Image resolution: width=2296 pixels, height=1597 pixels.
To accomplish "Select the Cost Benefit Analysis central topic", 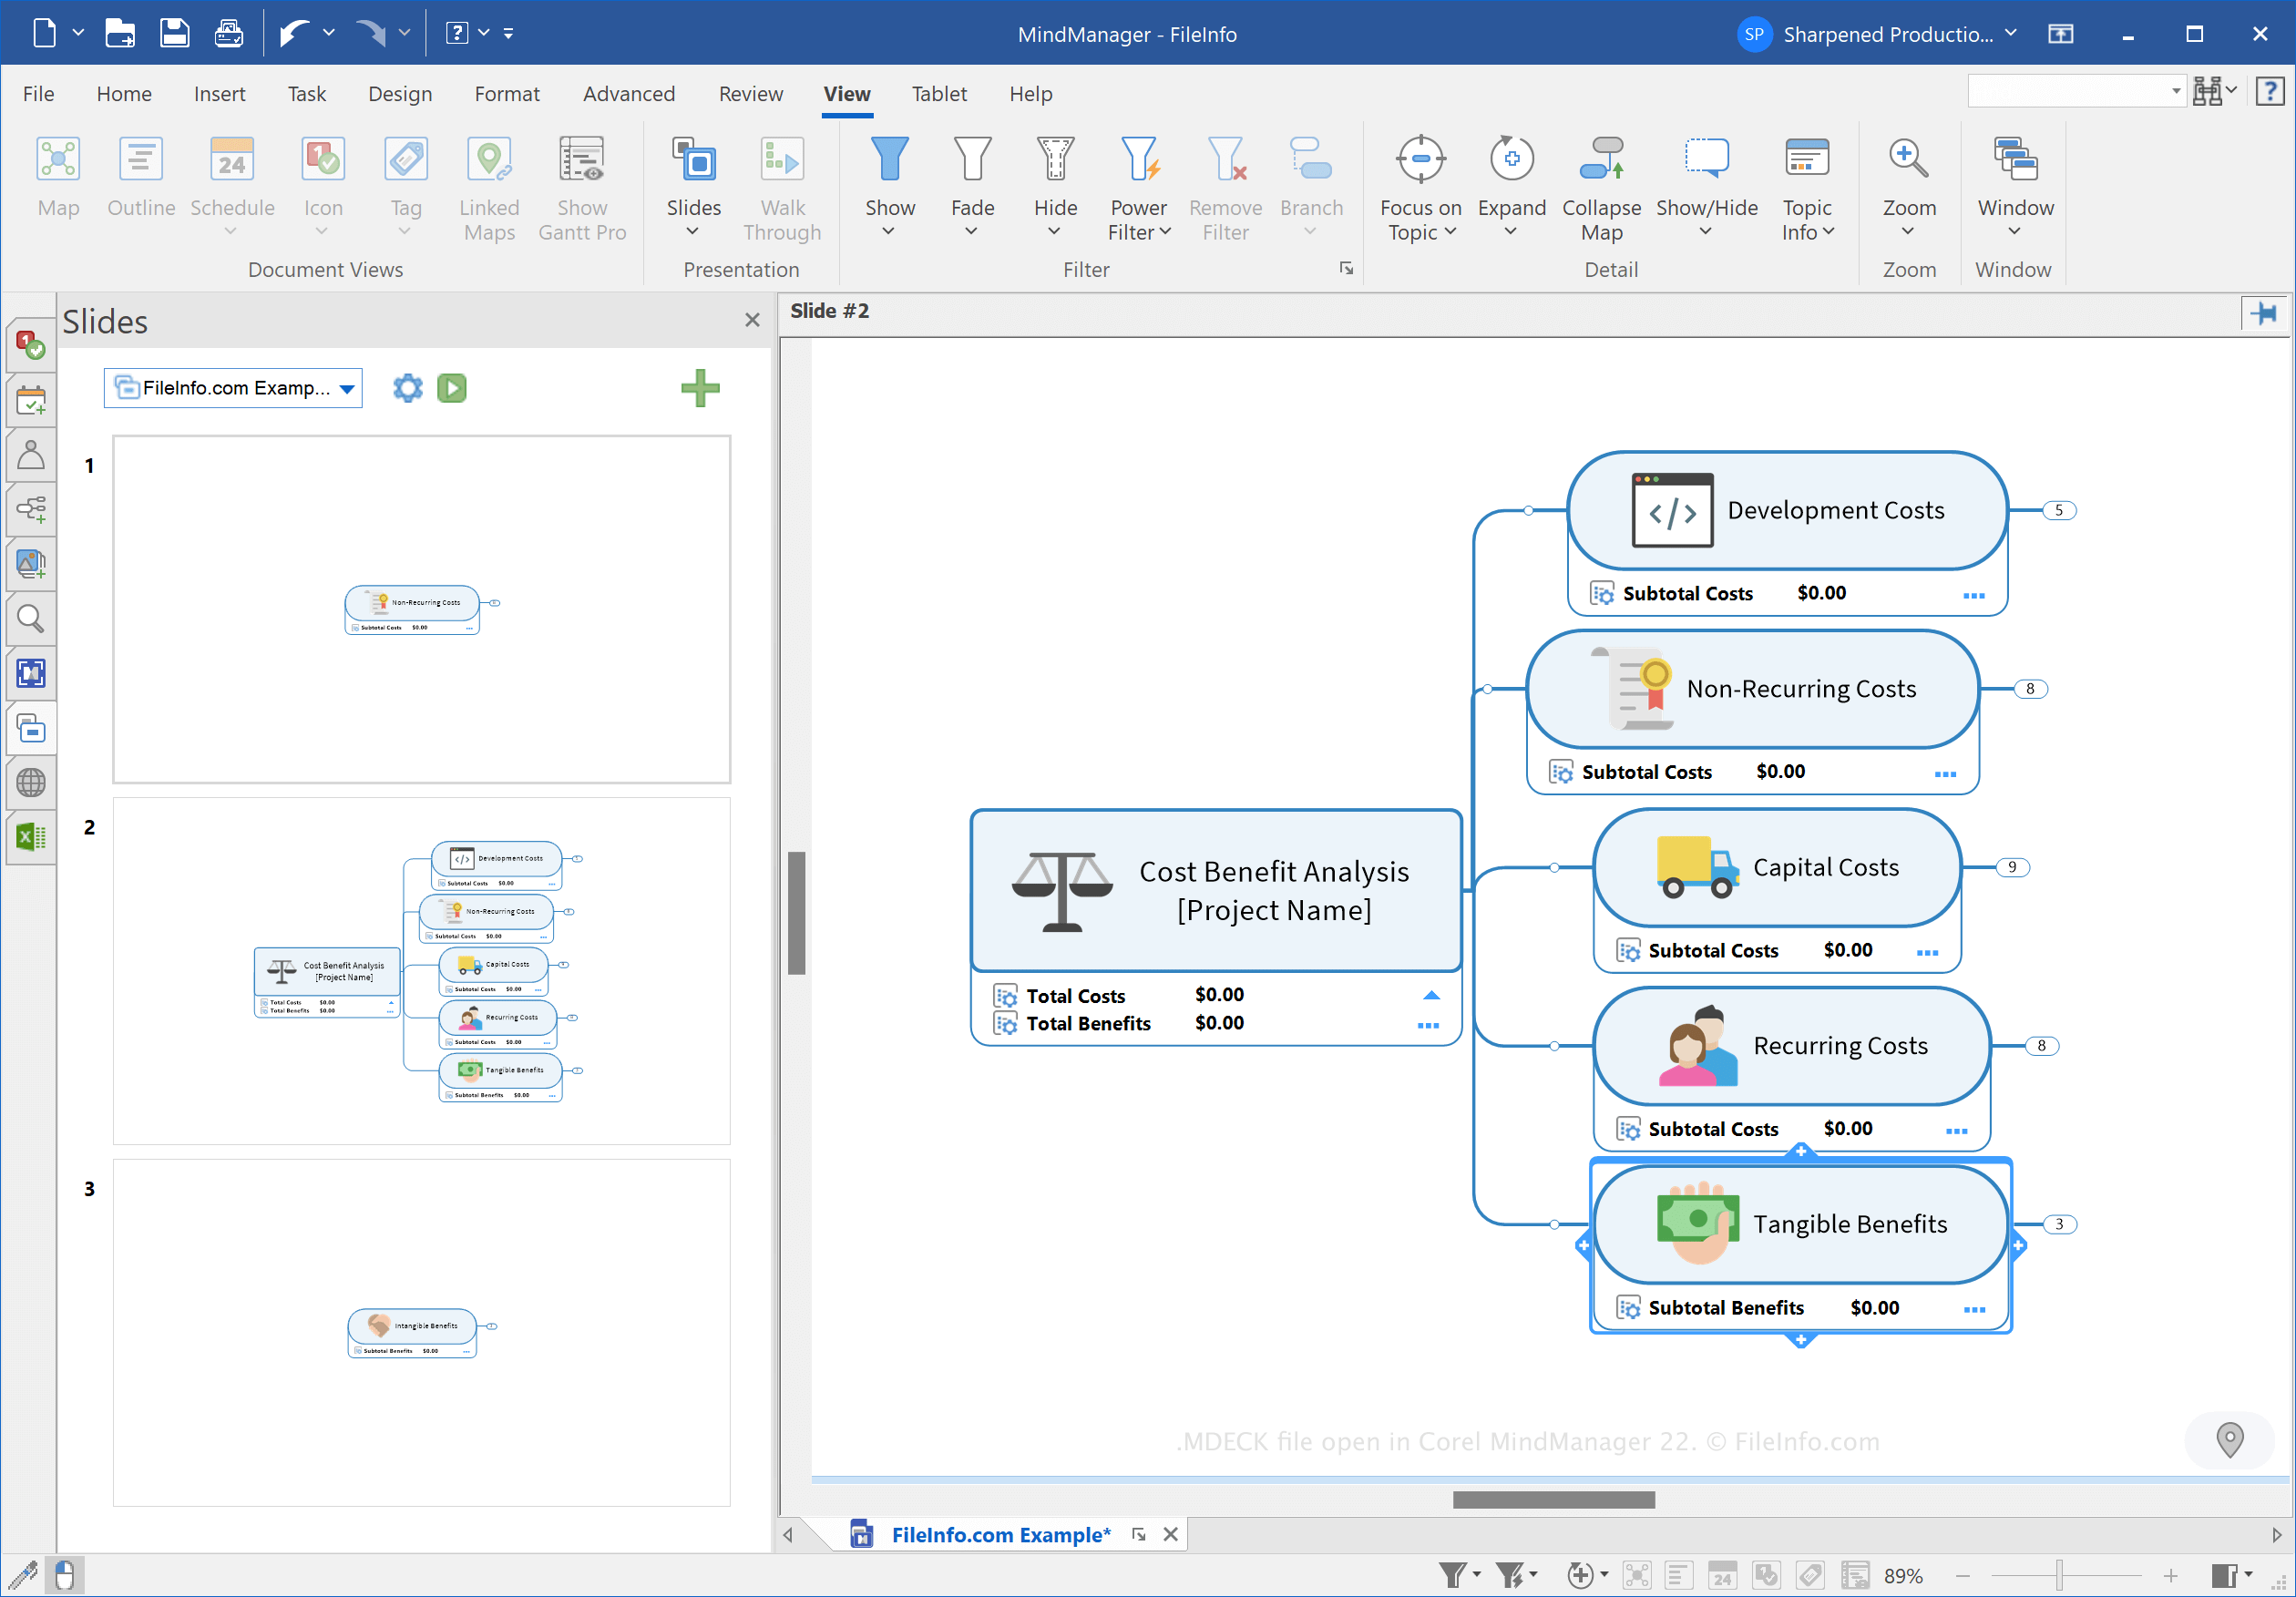I will pyautogui.click(x=1216, y=890).
